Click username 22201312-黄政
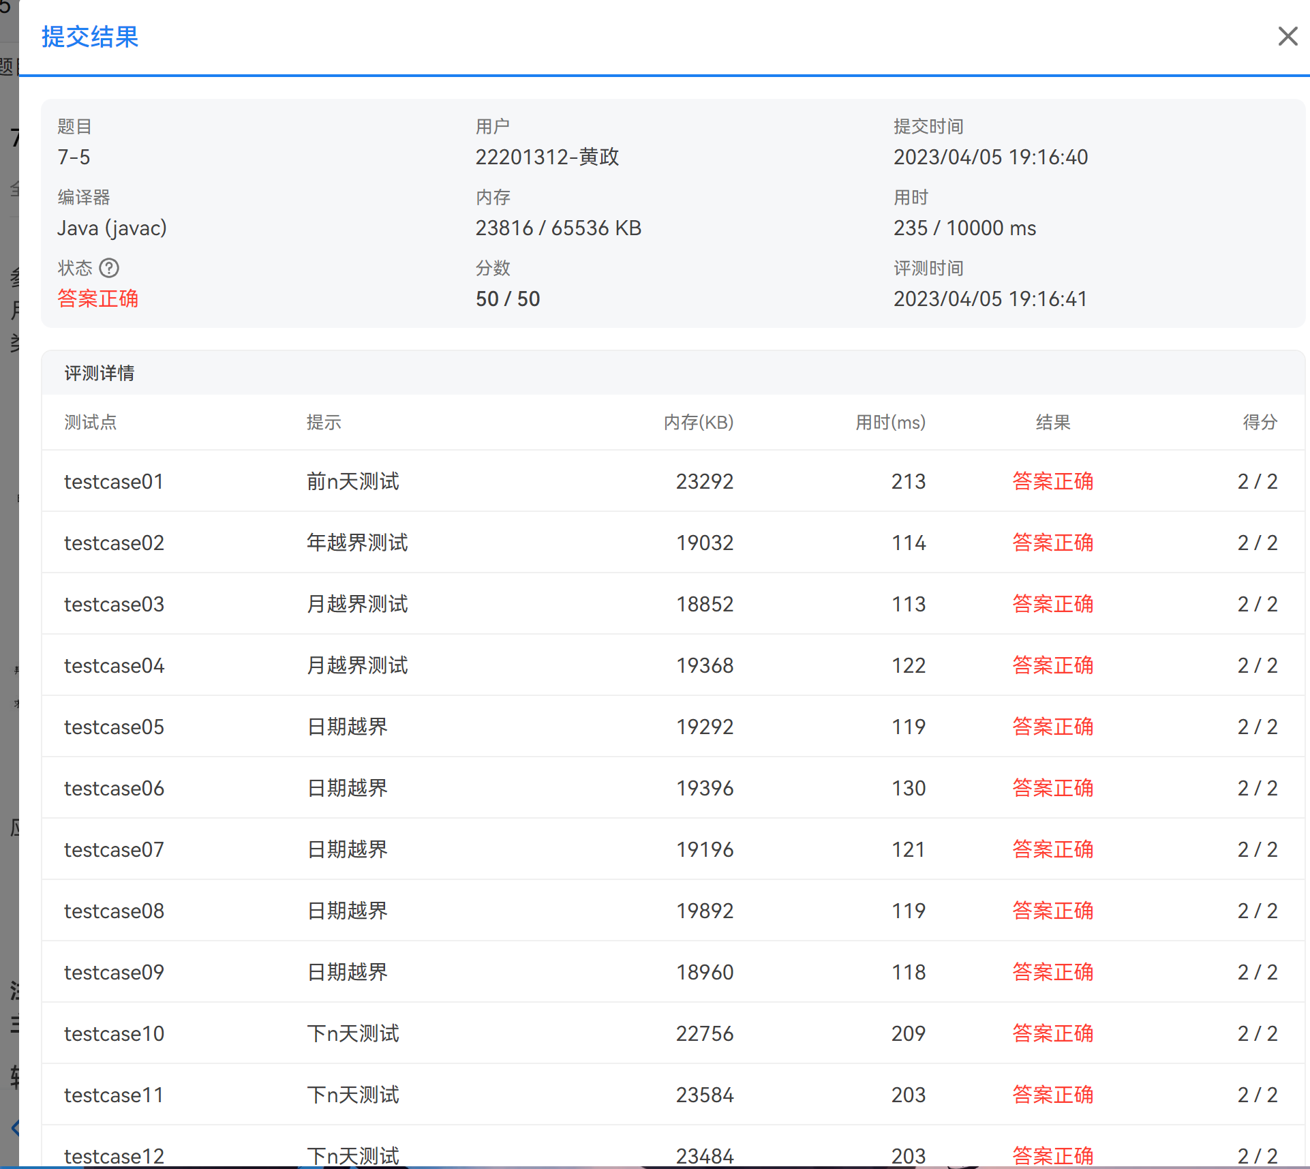Image resolution: width=1310 pixels, height=1169 pixels. click(547, 157)
